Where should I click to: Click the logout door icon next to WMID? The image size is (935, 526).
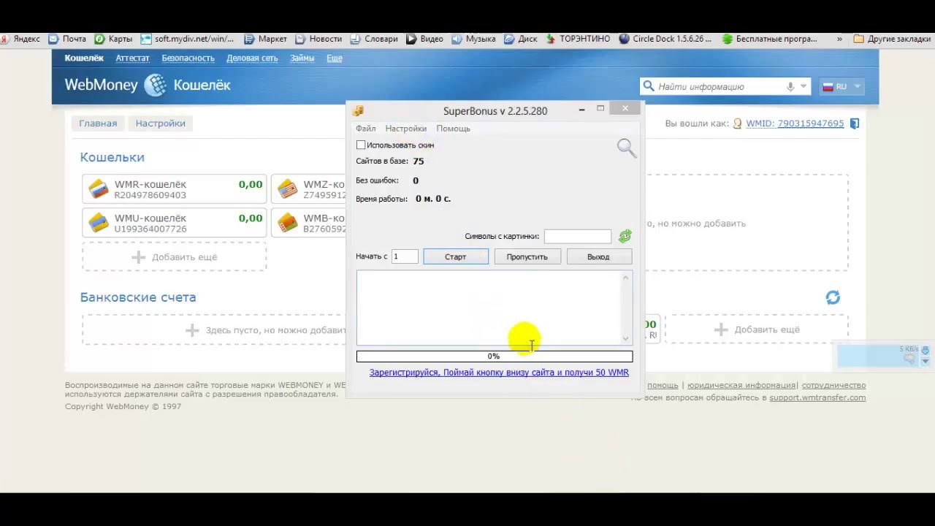click(855, 123)
